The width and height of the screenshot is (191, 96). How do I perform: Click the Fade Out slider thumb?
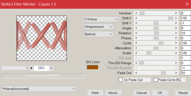coord(163,73)
